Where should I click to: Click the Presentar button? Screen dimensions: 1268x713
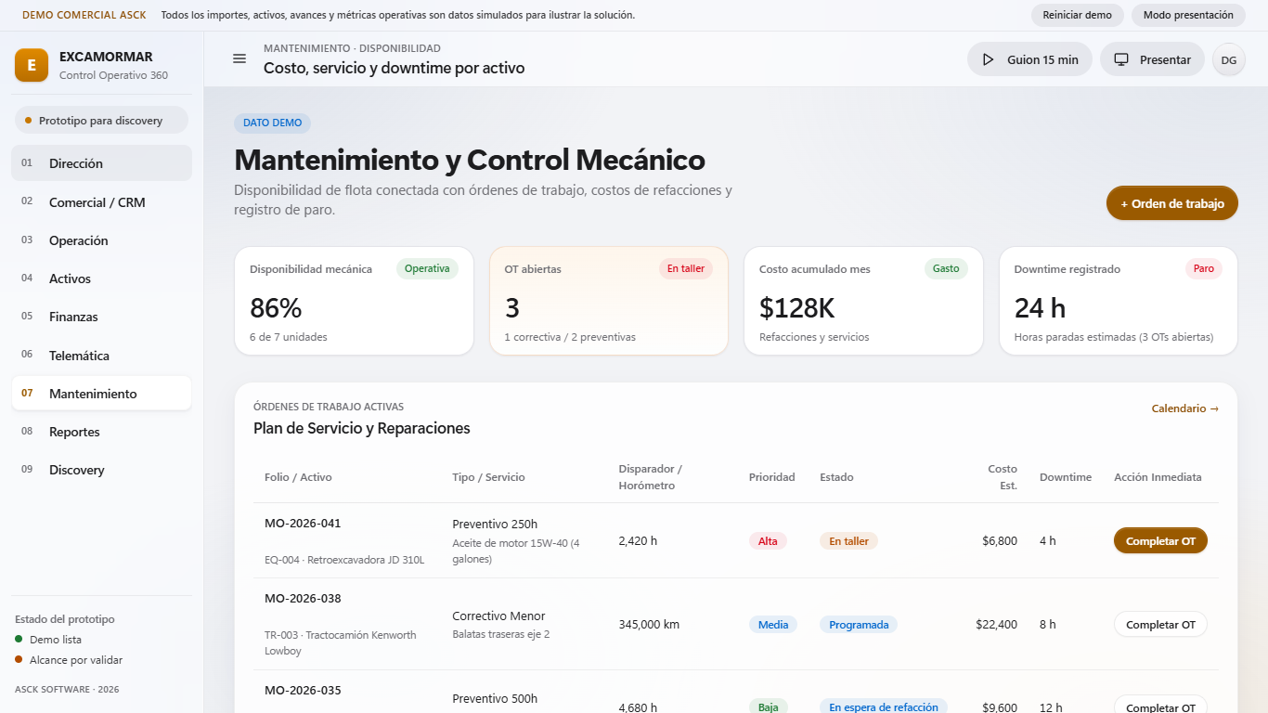1152,59
